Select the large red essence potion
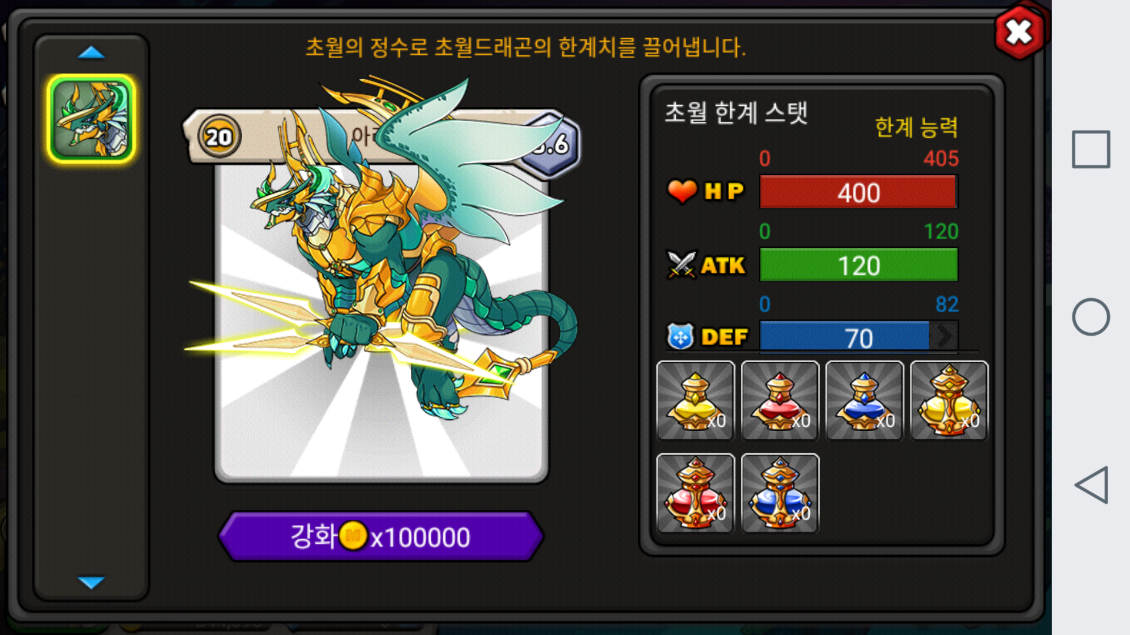Image resolution: width=1130 pixels, height=635 pixels. coord(696,493)
